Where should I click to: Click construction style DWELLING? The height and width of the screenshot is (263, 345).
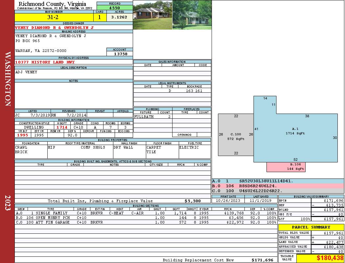click(x=34, y=128)
